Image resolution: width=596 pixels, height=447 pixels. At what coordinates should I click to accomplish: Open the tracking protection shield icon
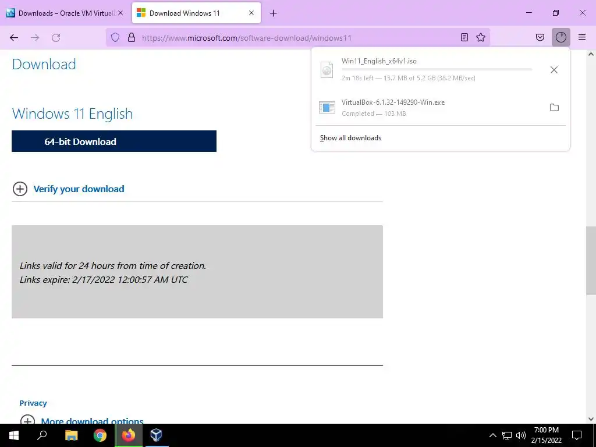tap(115, 37)
